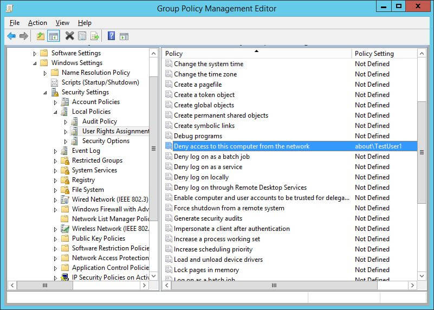Select Deny access to this computer from the network
Image resolution: width=434 pixels, height=310 pixels.
click(242, 146)
